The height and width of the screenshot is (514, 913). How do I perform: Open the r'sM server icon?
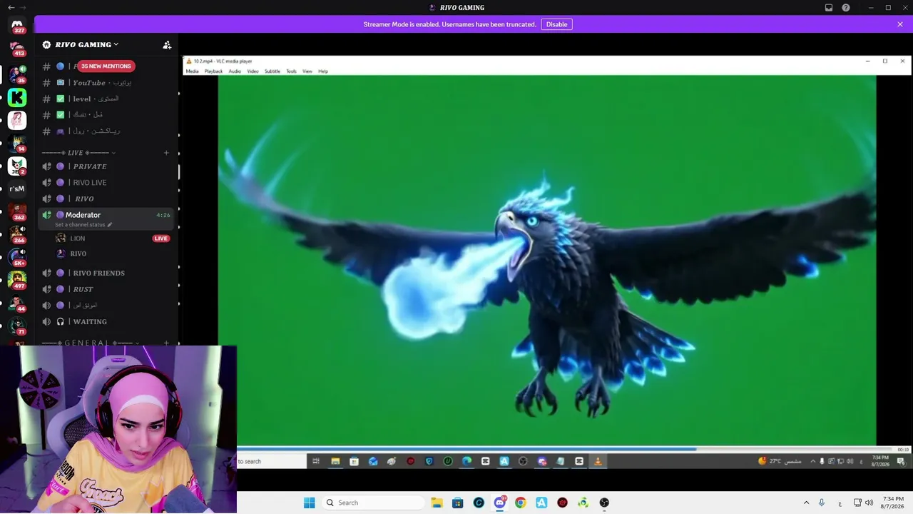click(x=17, y=189)
